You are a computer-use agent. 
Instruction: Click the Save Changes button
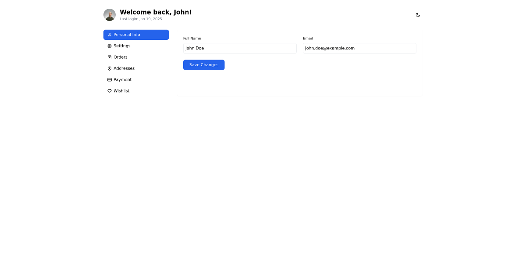pos(204,65)
